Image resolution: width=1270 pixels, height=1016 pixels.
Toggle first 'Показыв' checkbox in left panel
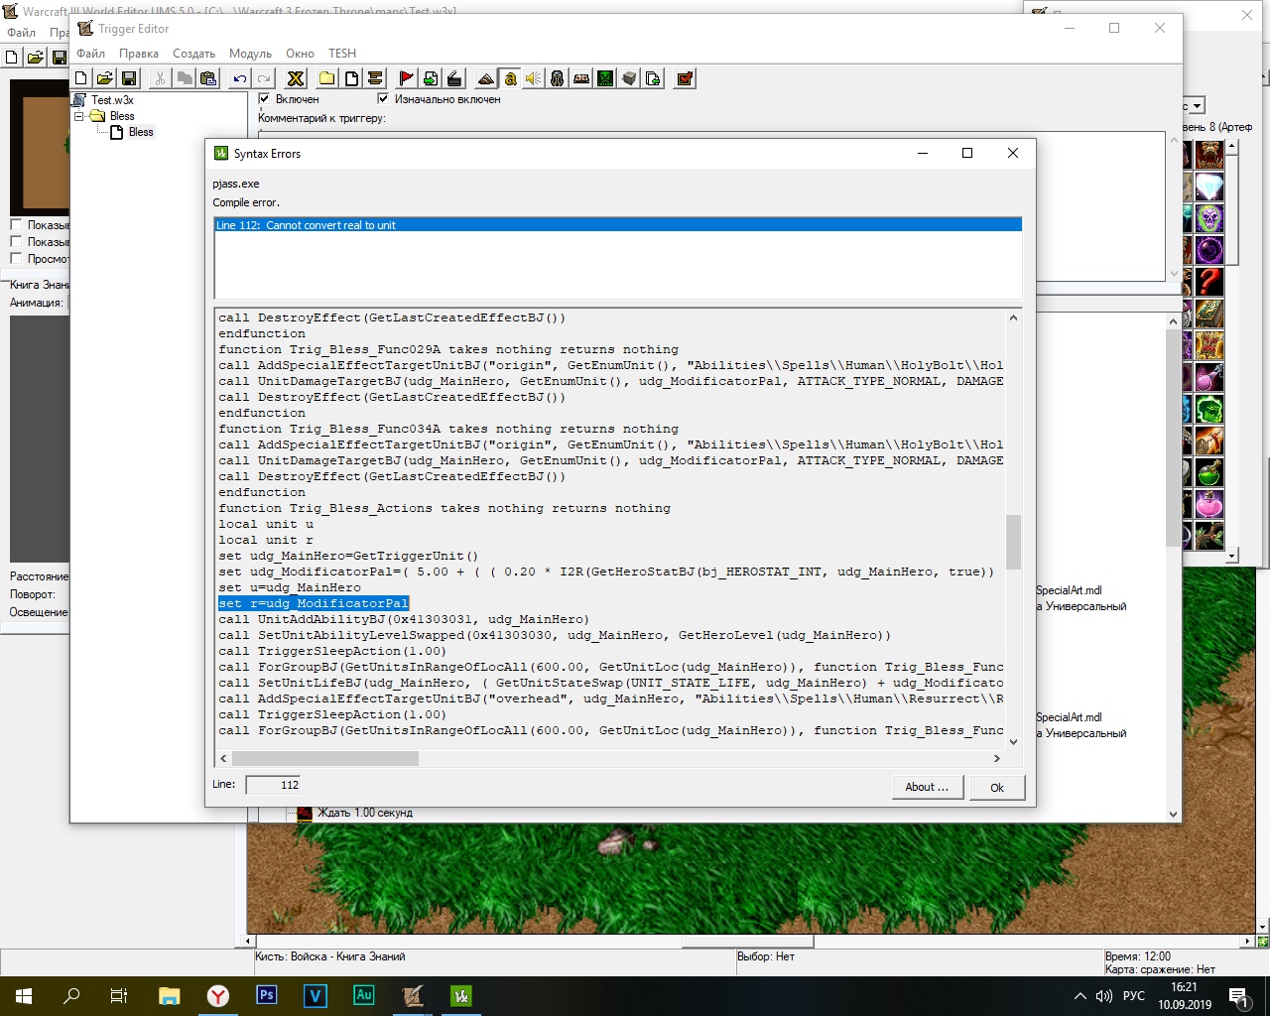16,224
